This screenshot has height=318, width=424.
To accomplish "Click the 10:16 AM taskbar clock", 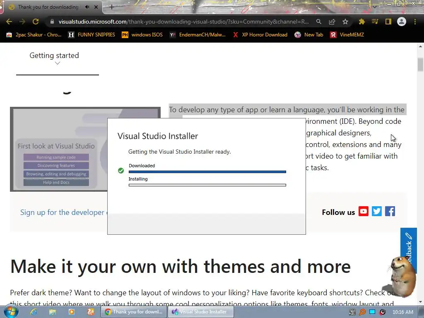I will click(402, 312).
